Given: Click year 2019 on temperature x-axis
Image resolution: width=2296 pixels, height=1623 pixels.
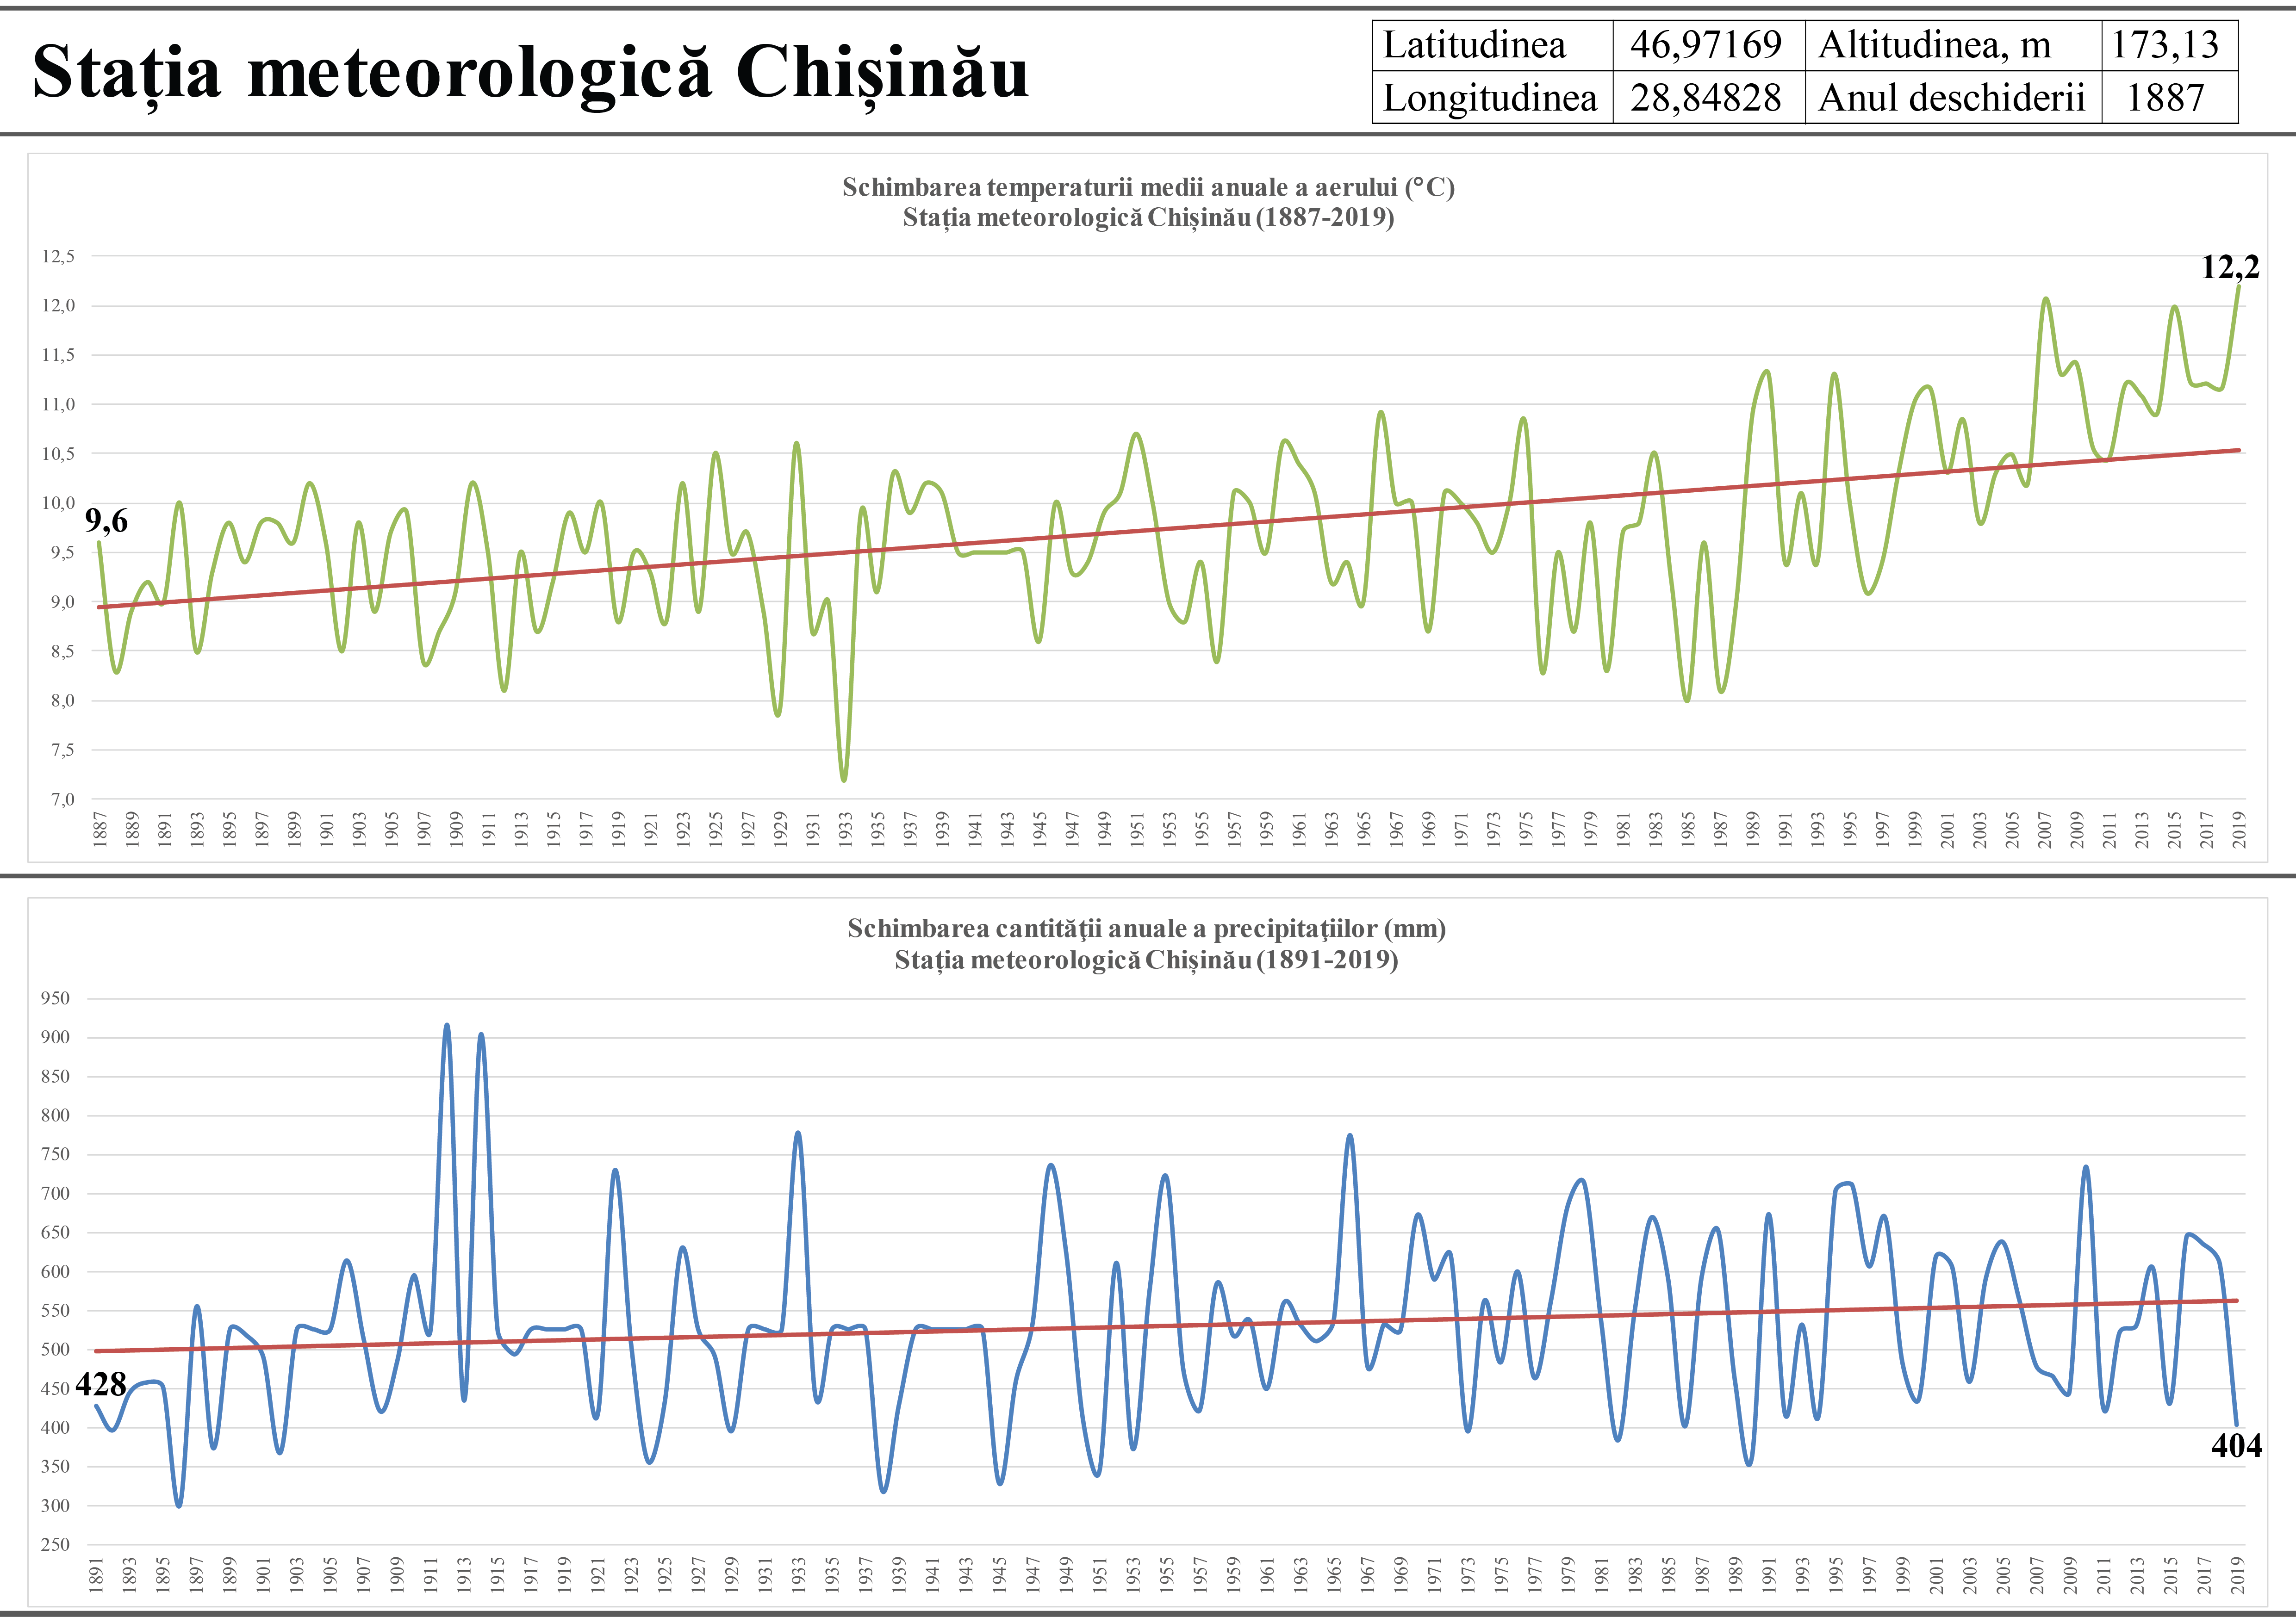Looking at the screenshot, I should click(2239, 830).
